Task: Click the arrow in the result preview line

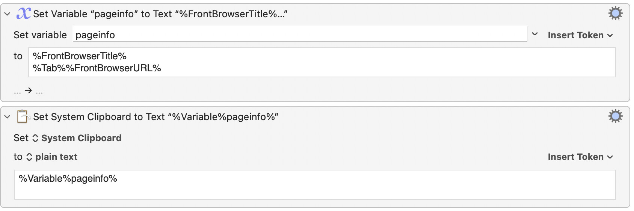Action: click(x=28, y=90)
